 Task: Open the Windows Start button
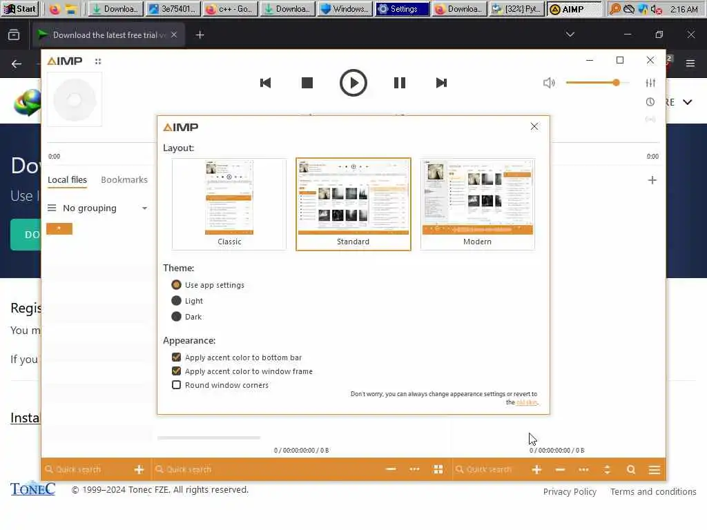pyautogui.click(x=20, y=9)
